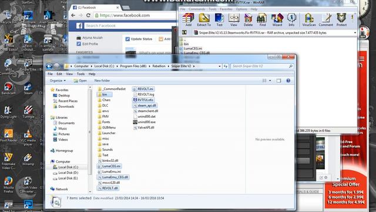Image resolution: width=376 pixels, height=212 pixels.
Task: Click Facebook logo icon
Action: (x=79, y=26)
